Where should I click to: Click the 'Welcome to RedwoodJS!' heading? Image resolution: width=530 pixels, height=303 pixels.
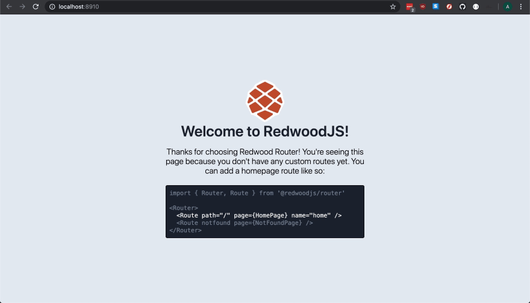click(265, 131)
